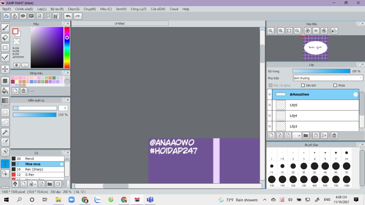Viewport: 365px width, 205px height.
Task: Expand the add brush dropdown arrow
Action: click(35, 184)
